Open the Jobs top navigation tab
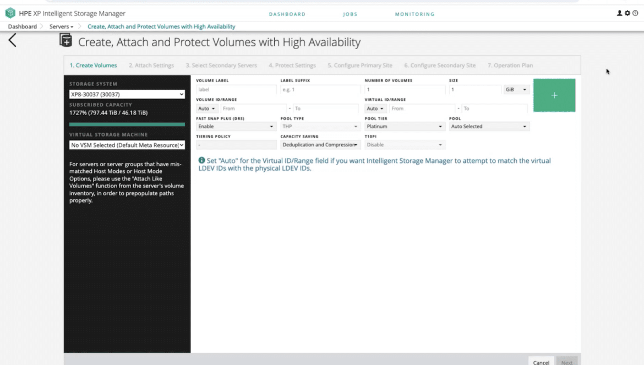Viewport: 644px width, 365px height. coord(350,14)
